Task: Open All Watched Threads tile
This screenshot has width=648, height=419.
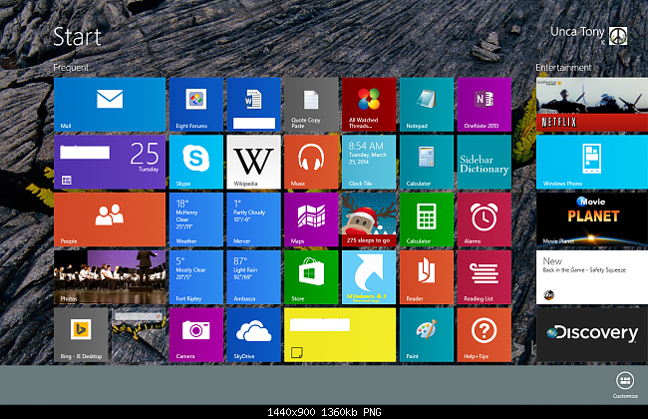Action: point(369,105)
